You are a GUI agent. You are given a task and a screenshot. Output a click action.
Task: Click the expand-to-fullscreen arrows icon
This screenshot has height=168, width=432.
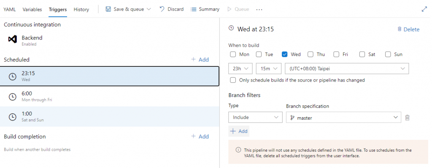pos(424,9)
